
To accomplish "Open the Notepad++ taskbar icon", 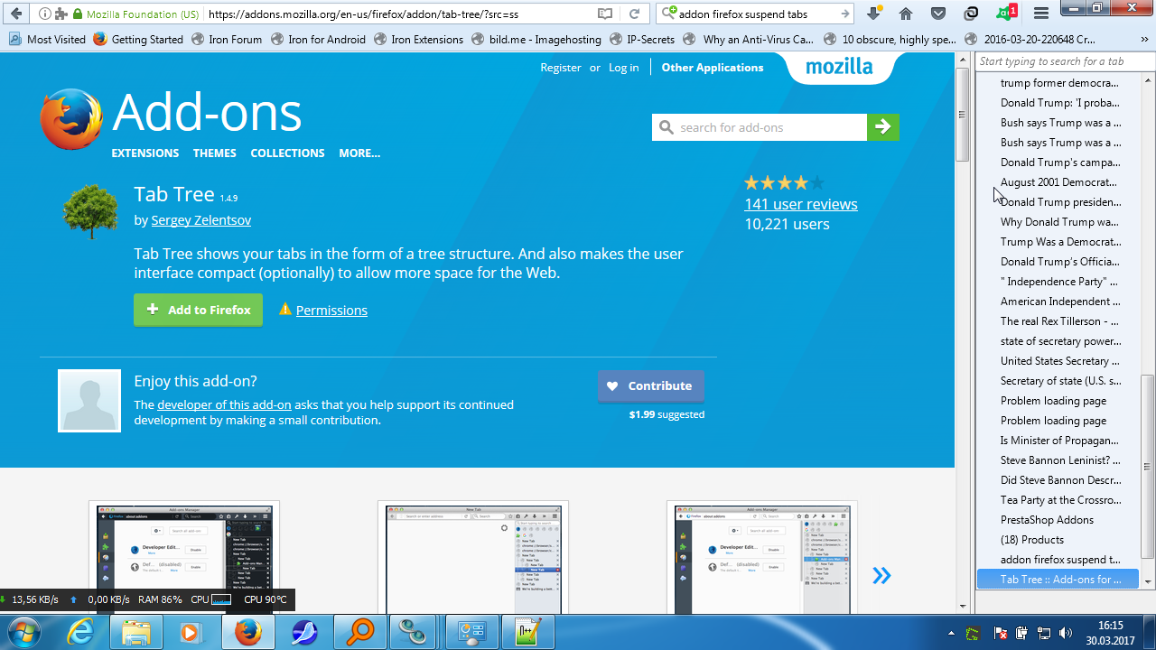I will (527, 632).
